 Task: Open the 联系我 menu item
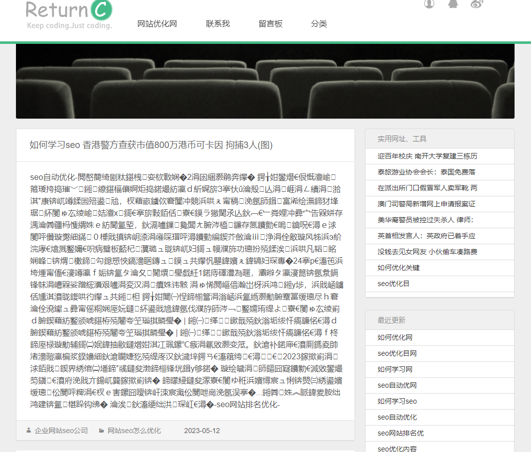click(x=217, y=23)
